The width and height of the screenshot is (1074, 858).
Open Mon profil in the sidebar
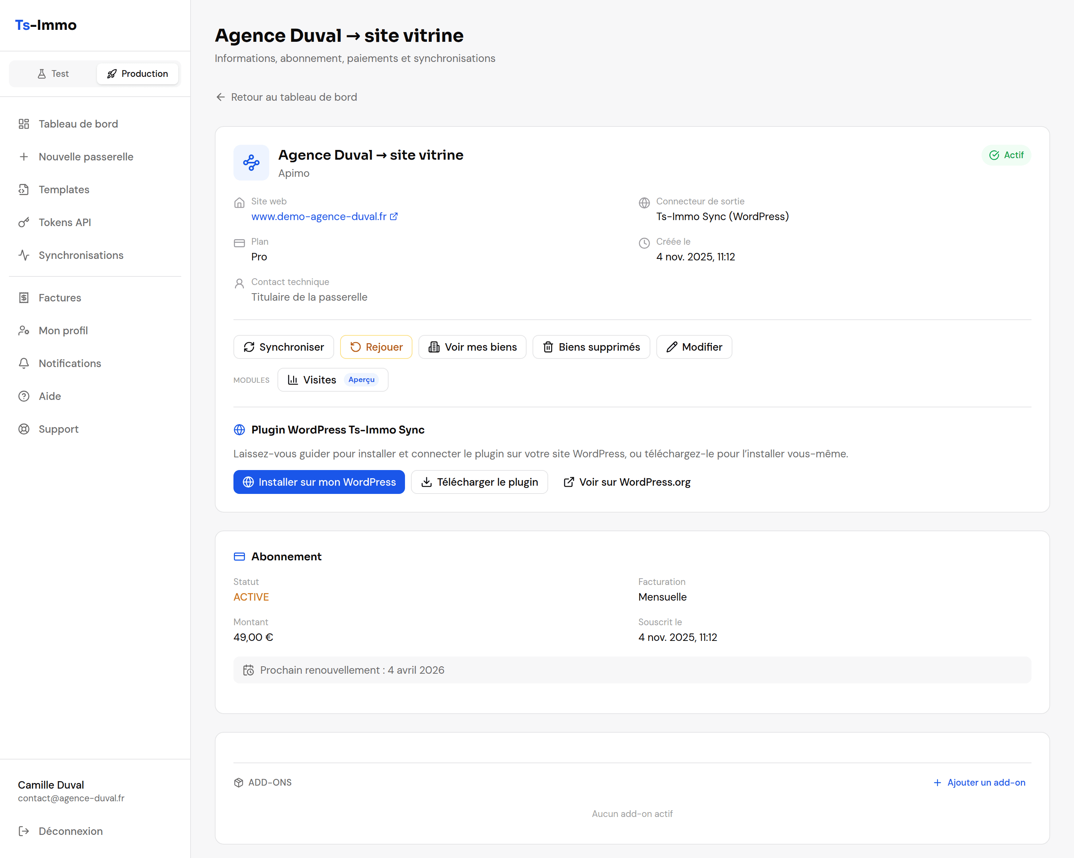(x=95, y=331)
